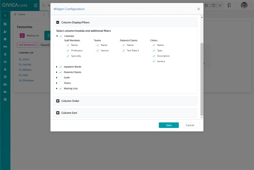254x170 pixels.
Task: Click the dialog scrollbar thumb
Action: [x=202, y=79]
